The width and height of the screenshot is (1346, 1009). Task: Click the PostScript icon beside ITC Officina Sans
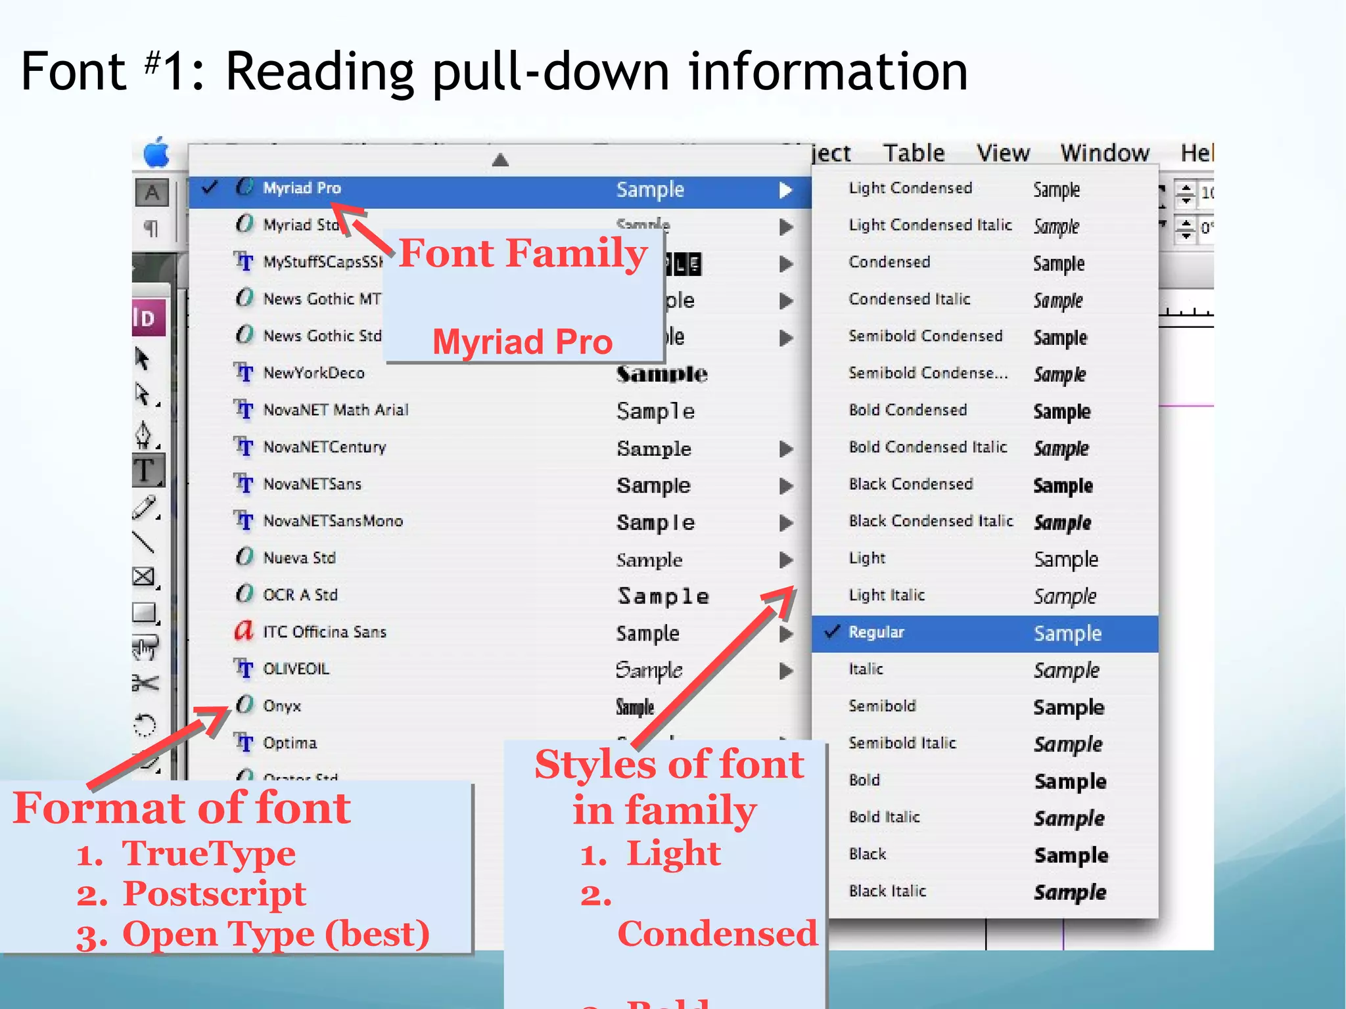pos(244,631)
